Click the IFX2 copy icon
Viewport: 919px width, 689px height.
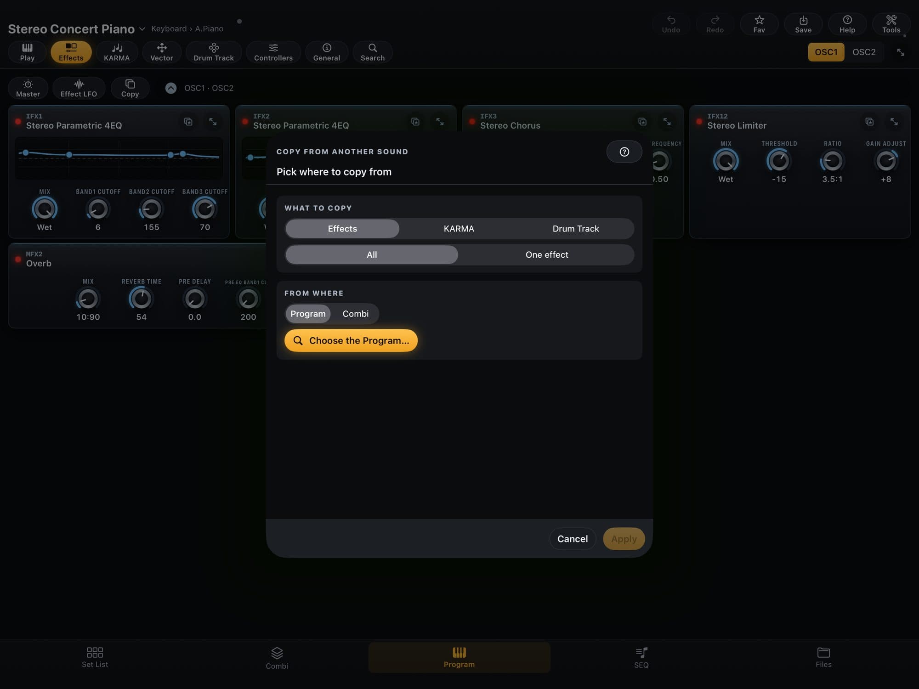(x=415, y=122)
